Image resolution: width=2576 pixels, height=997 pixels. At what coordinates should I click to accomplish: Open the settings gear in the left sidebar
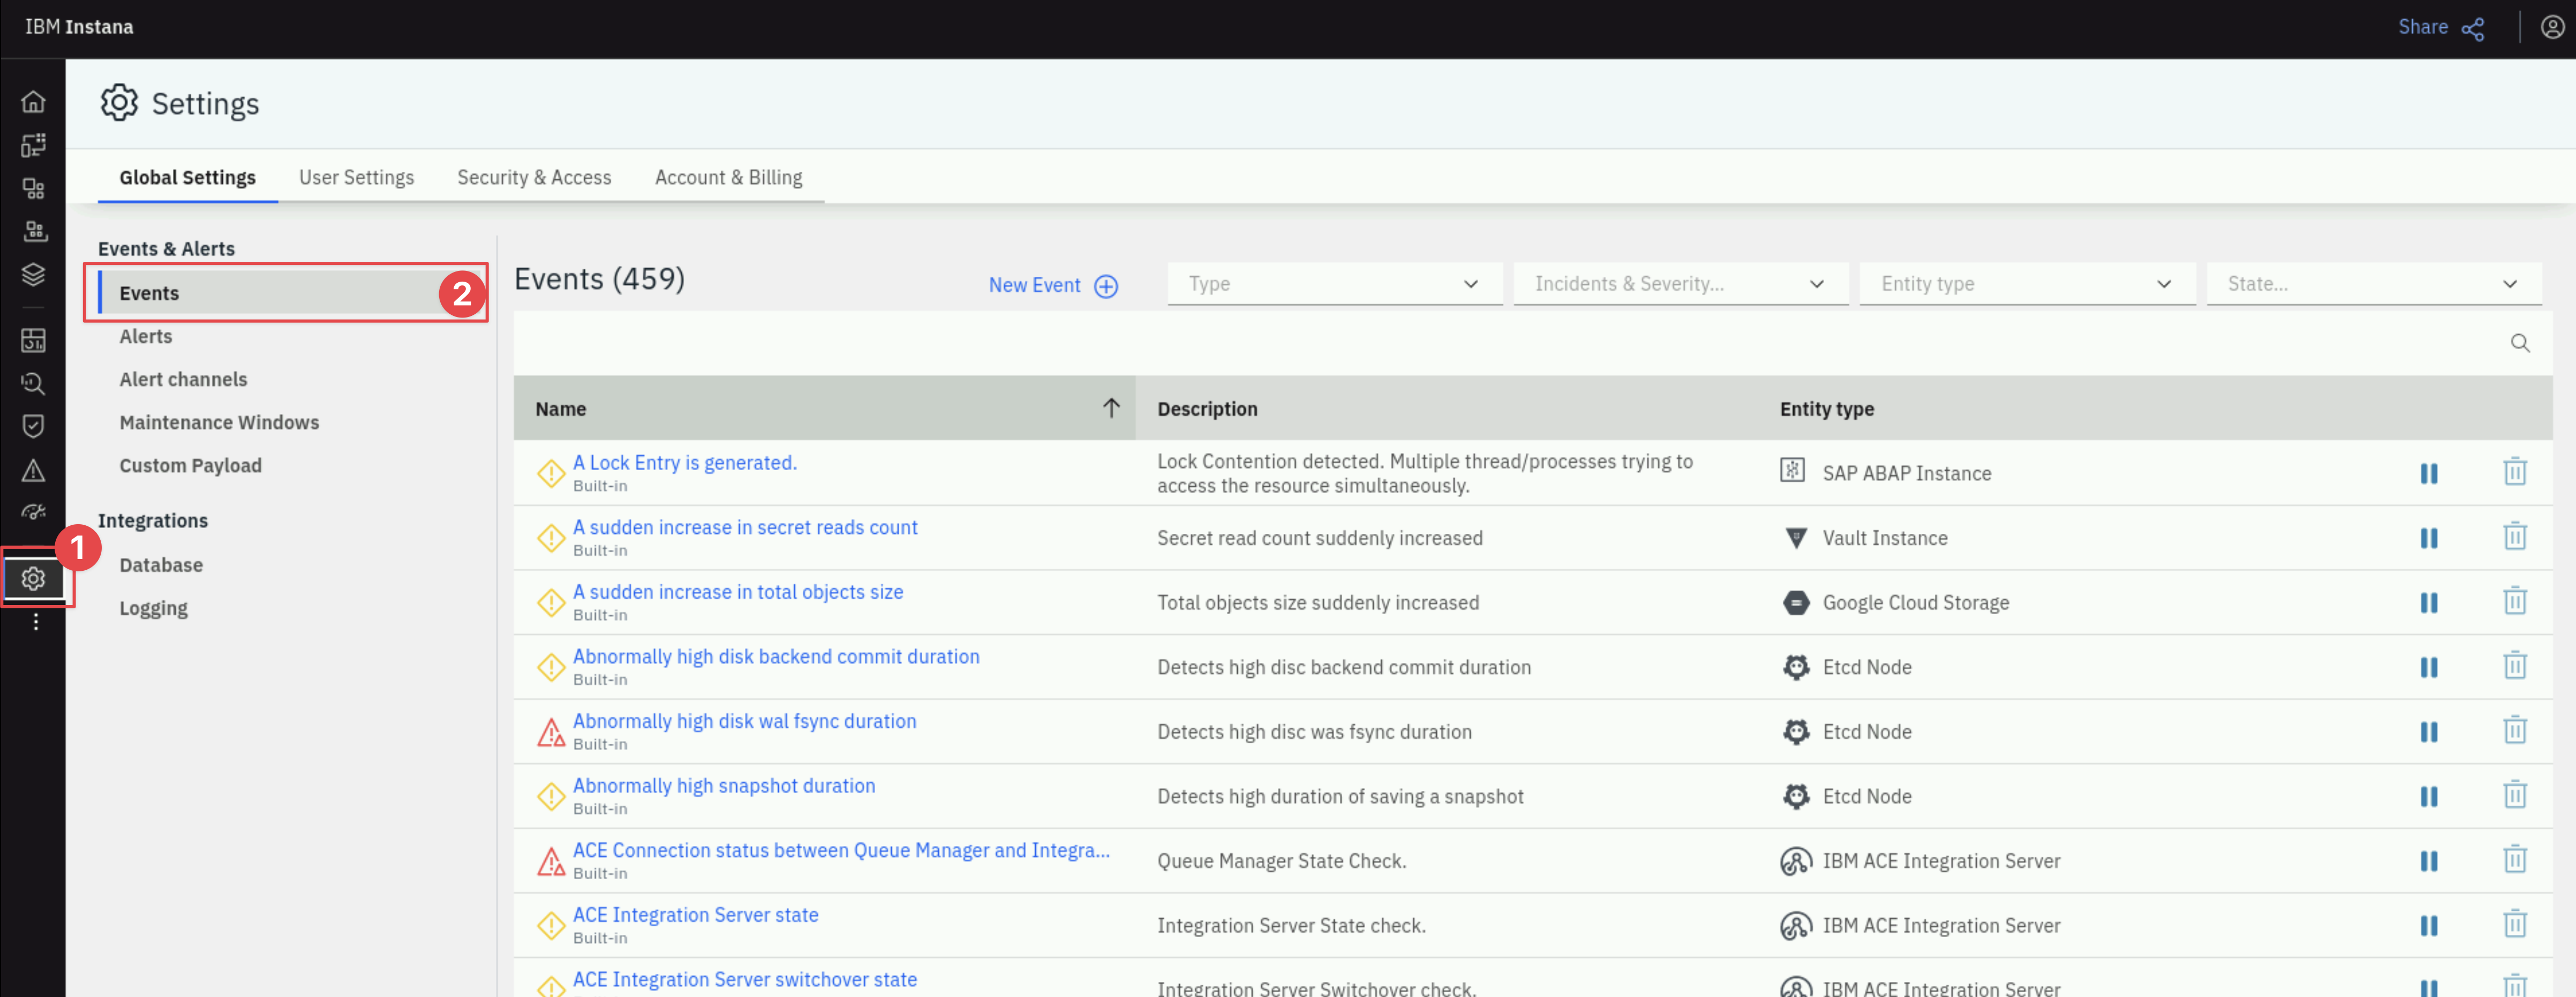click(33, 578)
